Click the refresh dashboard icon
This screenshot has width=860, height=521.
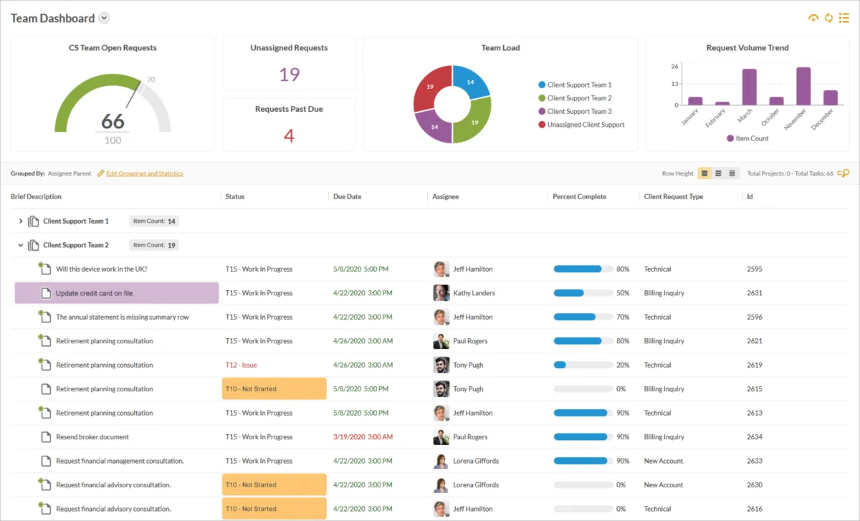(x=828, y=18)
